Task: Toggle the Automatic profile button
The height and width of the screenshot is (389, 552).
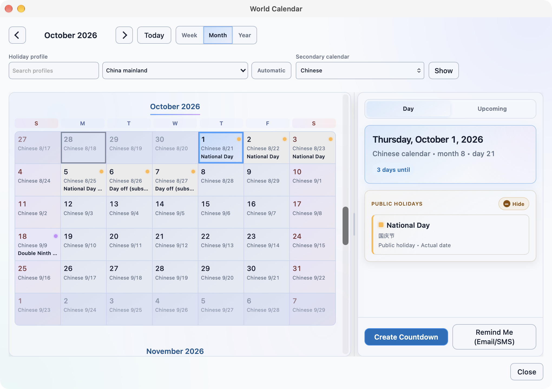Action: pyautogui.click(x=271, y=71)
